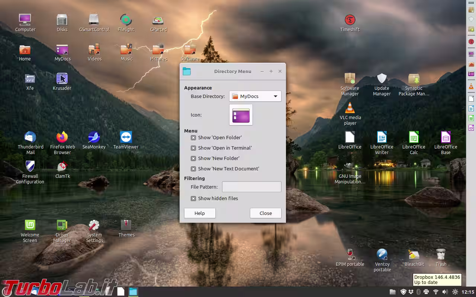Launch Thunderbird Mail from desktop
The image size is (476, 297).
(x=30, y=143)
